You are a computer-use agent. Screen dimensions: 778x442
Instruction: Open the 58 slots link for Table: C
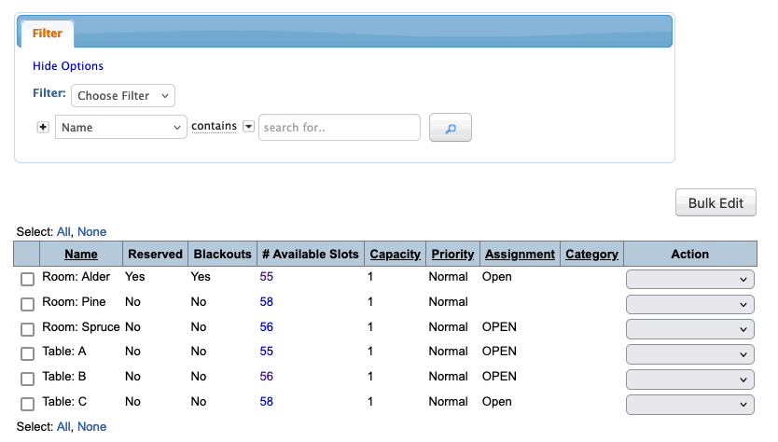pyautogui.click(x=267, y=401)
